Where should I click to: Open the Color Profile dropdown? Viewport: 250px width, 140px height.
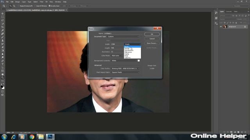tap(125, 68)
